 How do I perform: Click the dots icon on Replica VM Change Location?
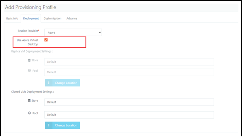click(49, 83)
